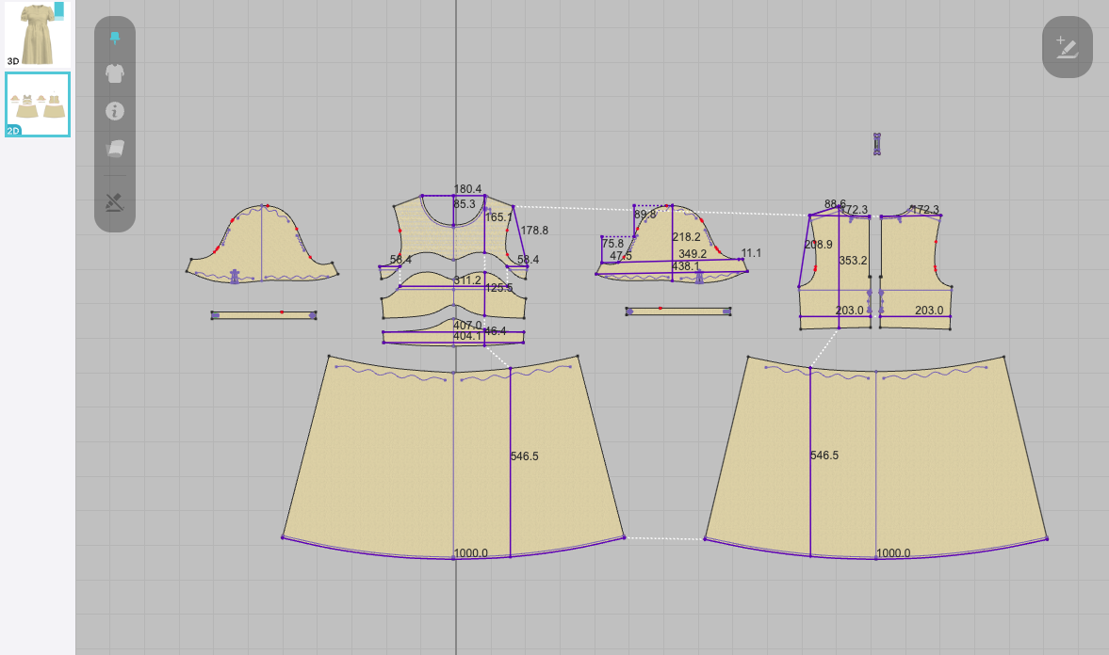Open the 2D pattern view thumbnail

37,104
